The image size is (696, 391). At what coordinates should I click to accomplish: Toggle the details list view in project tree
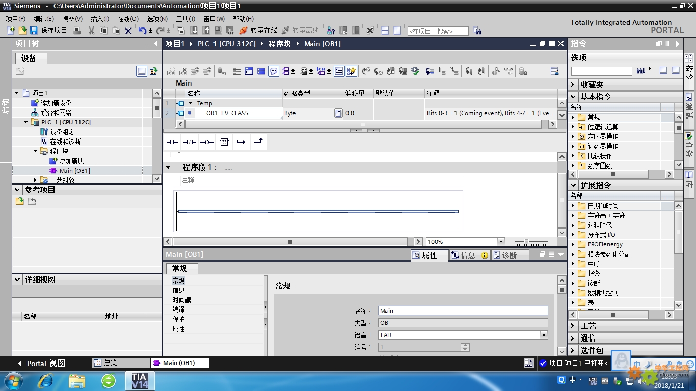click(142, 71)
